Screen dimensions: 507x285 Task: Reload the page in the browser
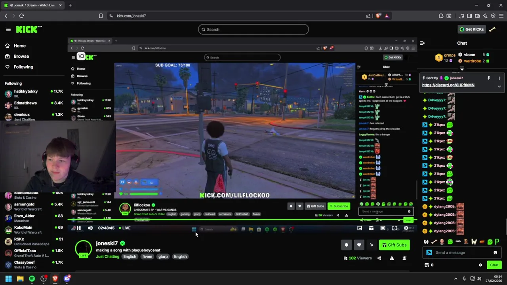21,16
